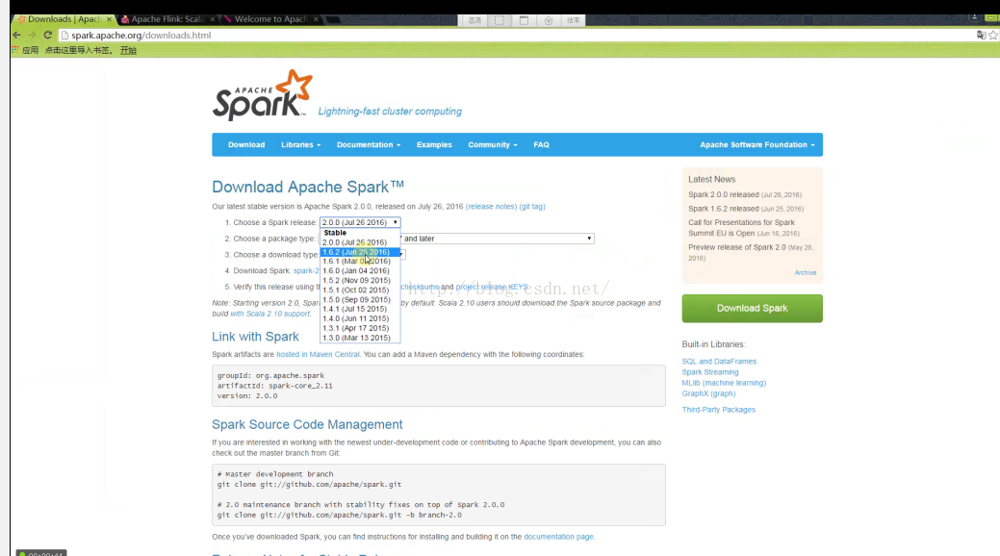Open the Examples nav item
Screen dimensions: 1000x556
434,144
